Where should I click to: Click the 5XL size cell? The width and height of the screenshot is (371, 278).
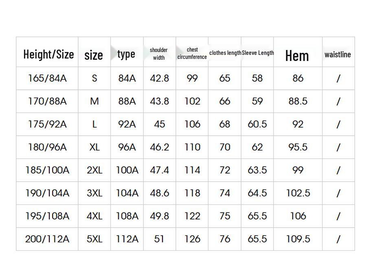tap(94, 239)
